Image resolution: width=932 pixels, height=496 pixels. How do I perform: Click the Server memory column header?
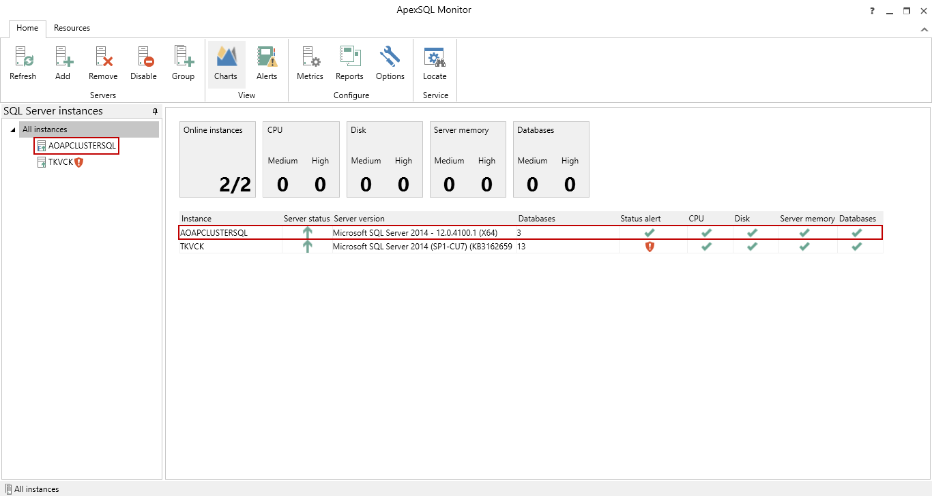tap(808, 219)
